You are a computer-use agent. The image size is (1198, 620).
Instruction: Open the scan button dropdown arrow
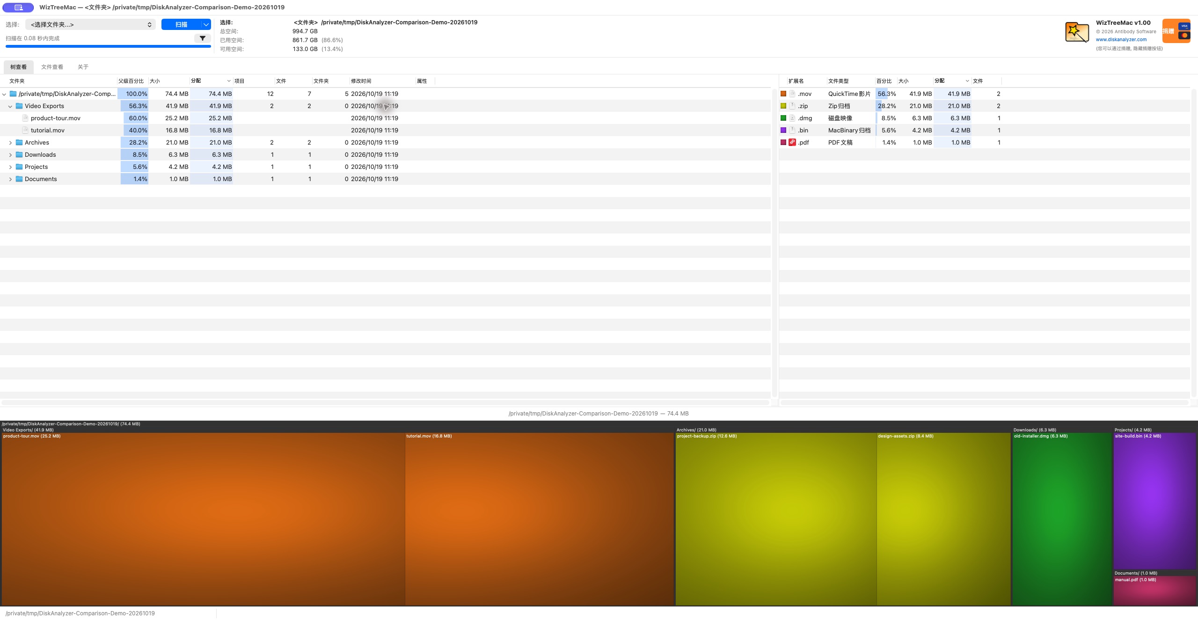click(x=206, y=24)
